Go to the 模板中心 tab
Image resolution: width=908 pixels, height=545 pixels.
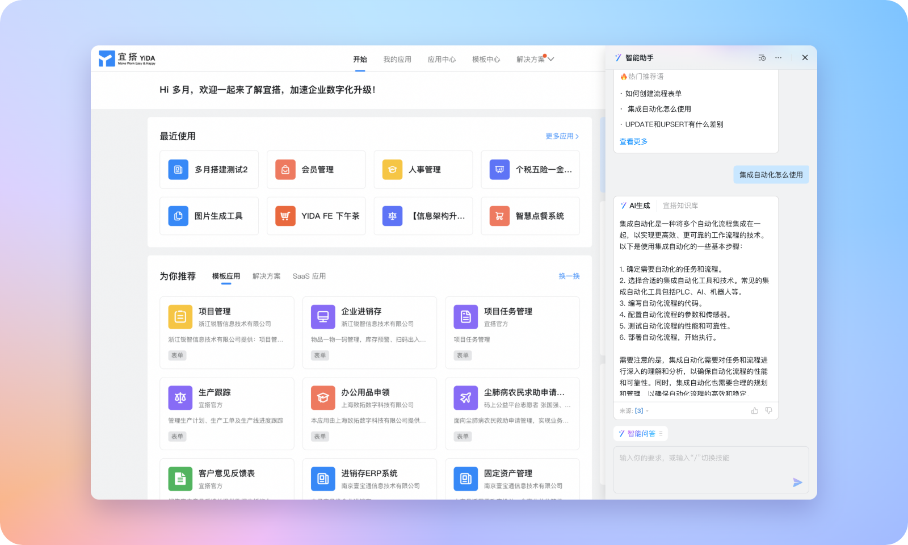[486, 59]
